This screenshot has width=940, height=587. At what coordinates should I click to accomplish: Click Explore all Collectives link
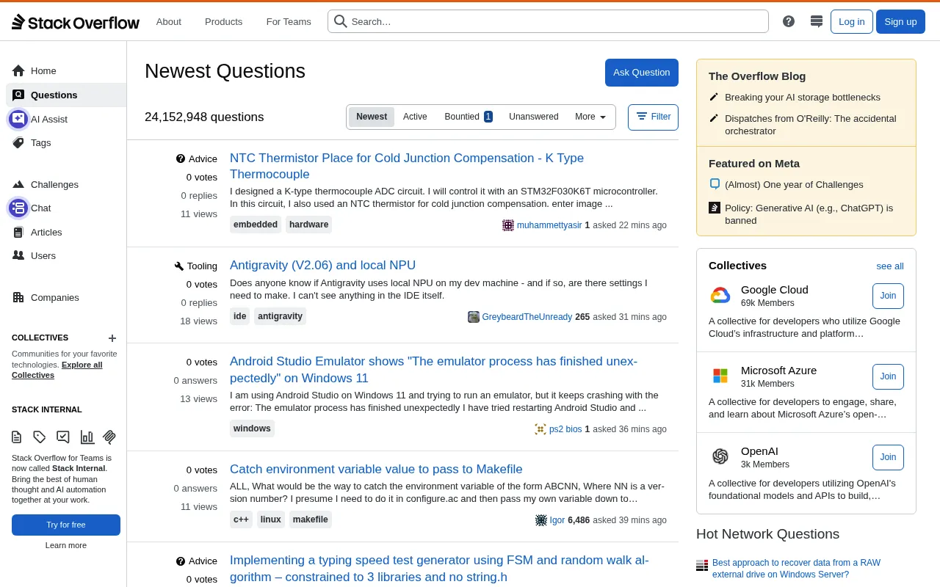pyautogui.click(x=57, y=370)
